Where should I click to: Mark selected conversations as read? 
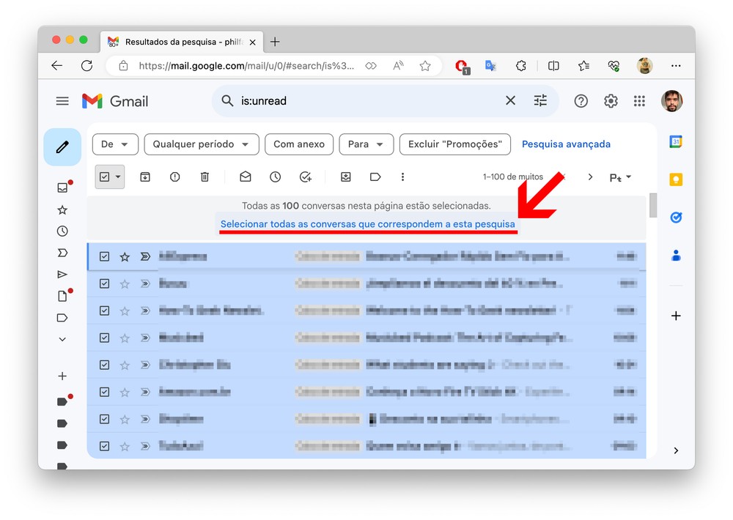tap(246, 177)
